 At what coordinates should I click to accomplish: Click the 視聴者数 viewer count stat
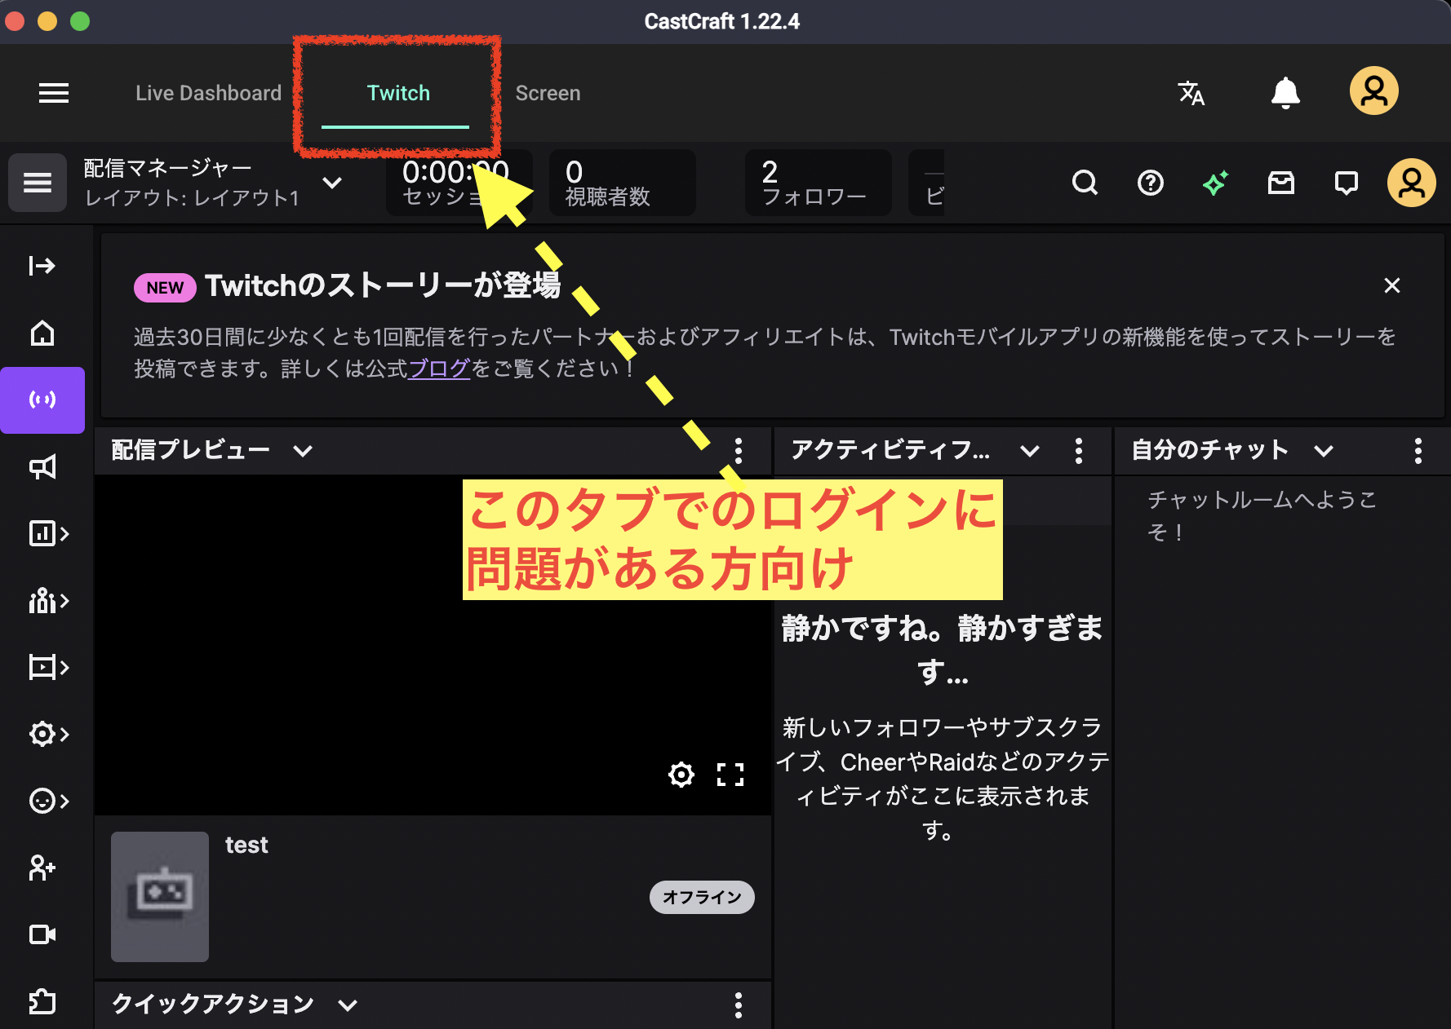(623, 183)
